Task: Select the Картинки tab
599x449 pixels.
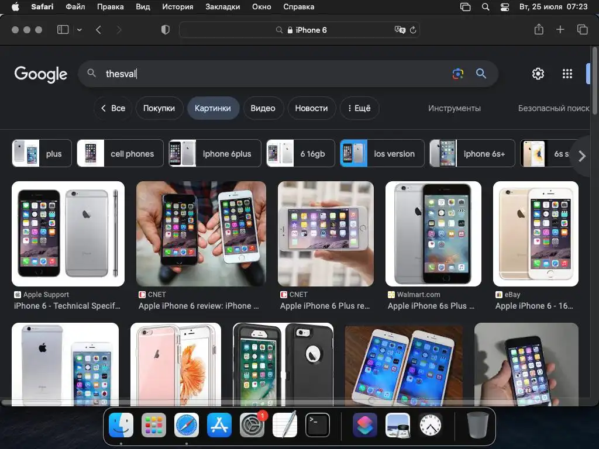Action: click(x=213, y=108)
